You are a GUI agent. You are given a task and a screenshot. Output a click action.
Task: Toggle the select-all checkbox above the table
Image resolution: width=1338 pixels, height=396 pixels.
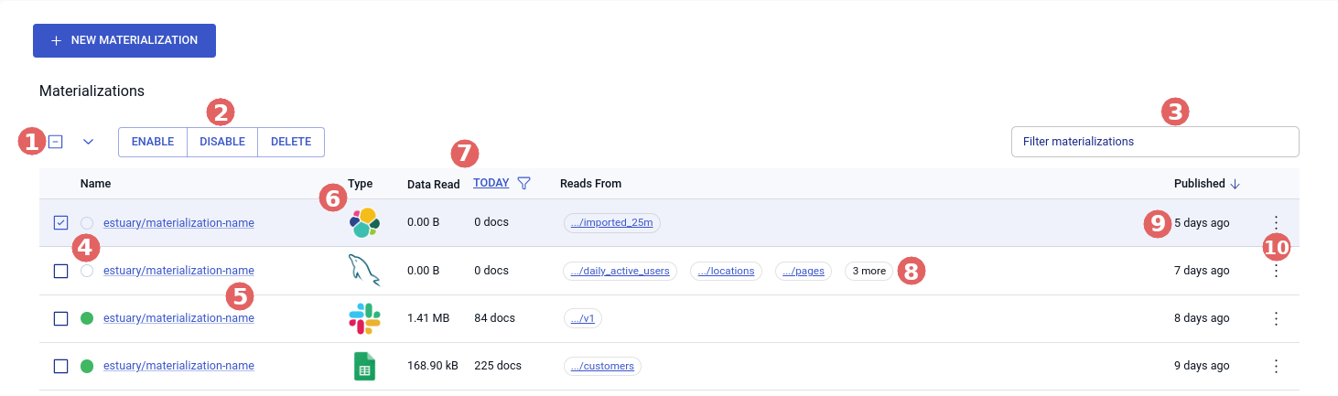(x=56, y=142)
